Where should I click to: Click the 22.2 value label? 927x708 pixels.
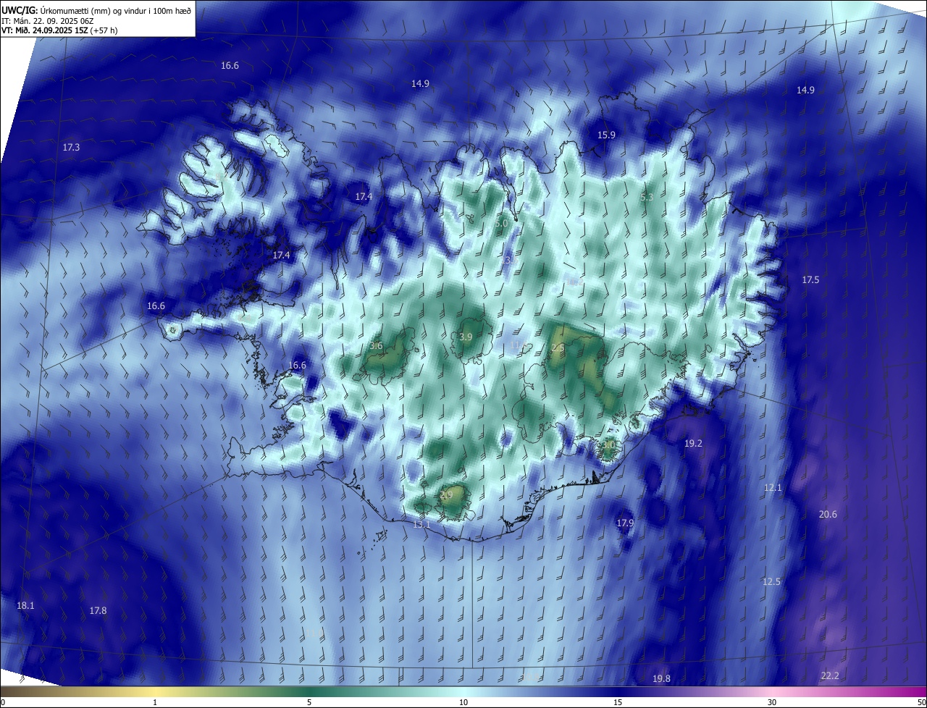point(830,676)
